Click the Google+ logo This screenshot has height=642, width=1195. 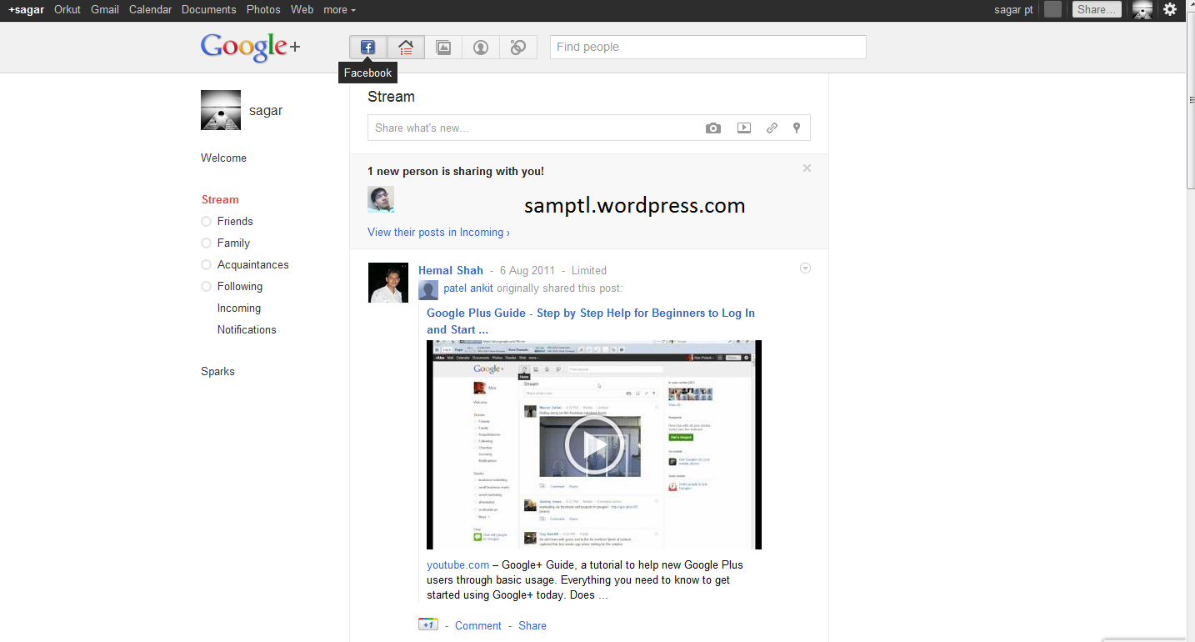pyautogui.click(x=250, y=48)
